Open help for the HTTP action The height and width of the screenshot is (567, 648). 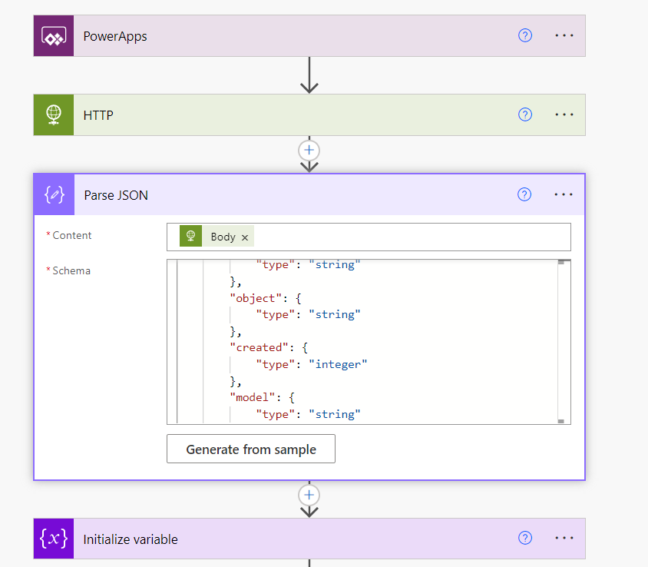coord(525,114)
